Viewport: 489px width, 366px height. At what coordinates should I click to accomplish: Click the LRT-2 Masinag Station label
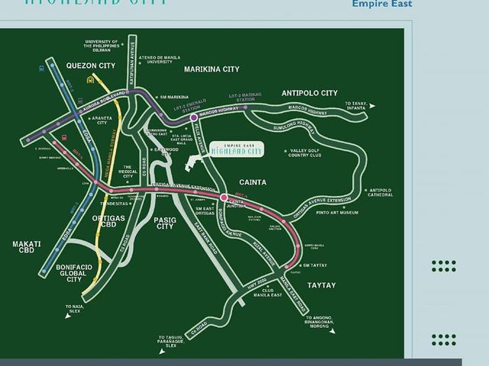point(245,97)
